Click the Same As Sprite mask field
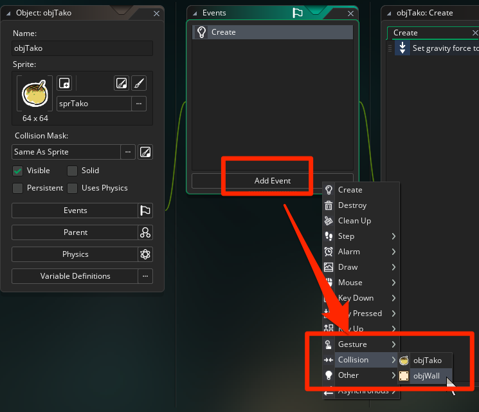Viewport: 479px width, 412px height. point(66,152)
